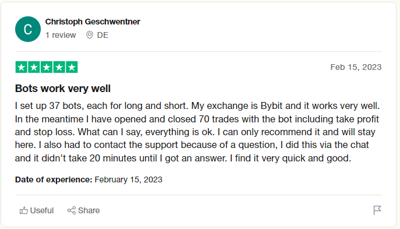Viewport: 400px width, 229px height.
Task: Click the share network icon
Action: [72, 210]
